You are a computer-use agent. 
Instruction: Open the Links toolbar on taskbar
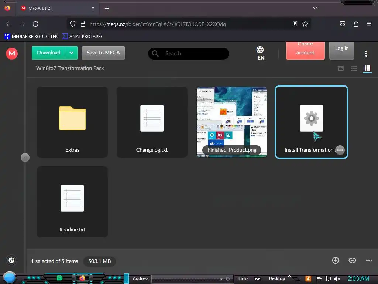point(243,278)
